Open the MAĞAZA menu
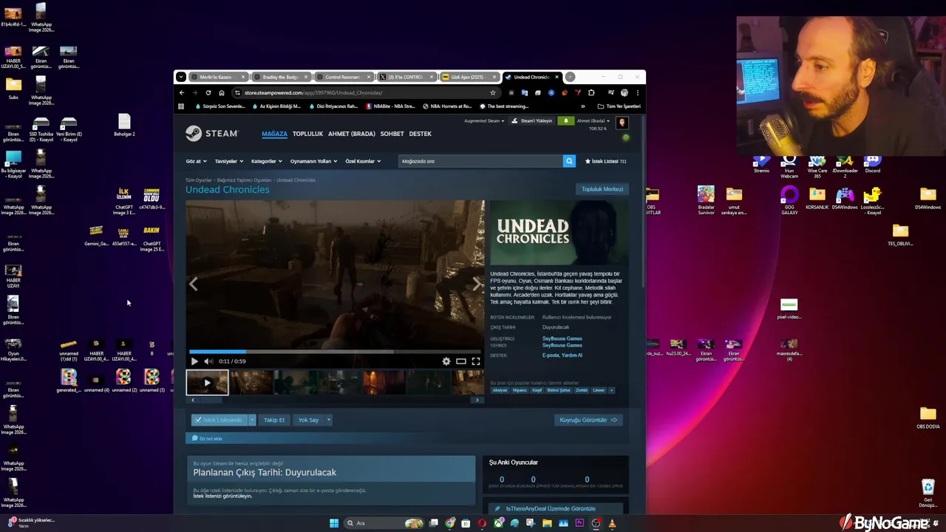Viewport: 946px width, 532px height. point(274,134)
